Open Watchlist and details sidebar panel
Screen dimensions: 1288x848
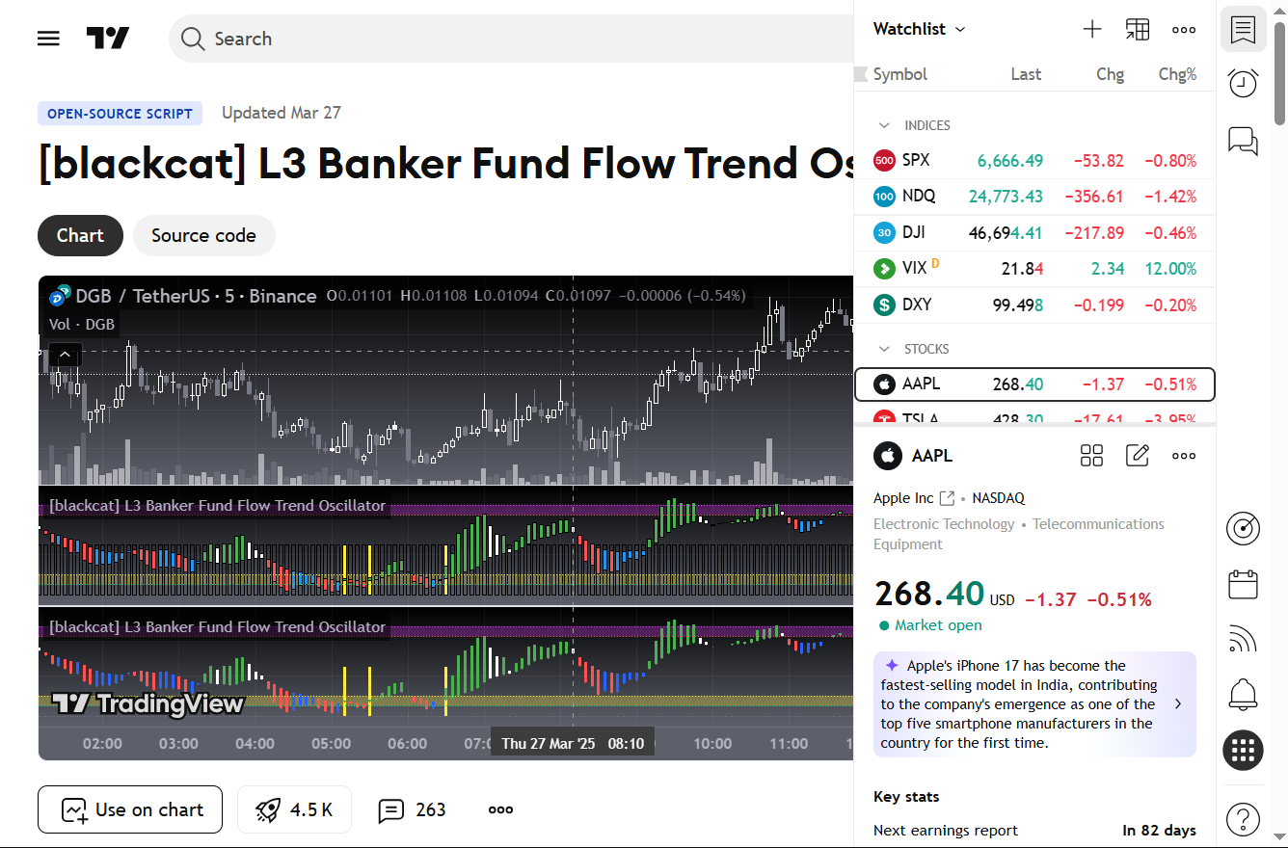click(x=1244, y=31)
